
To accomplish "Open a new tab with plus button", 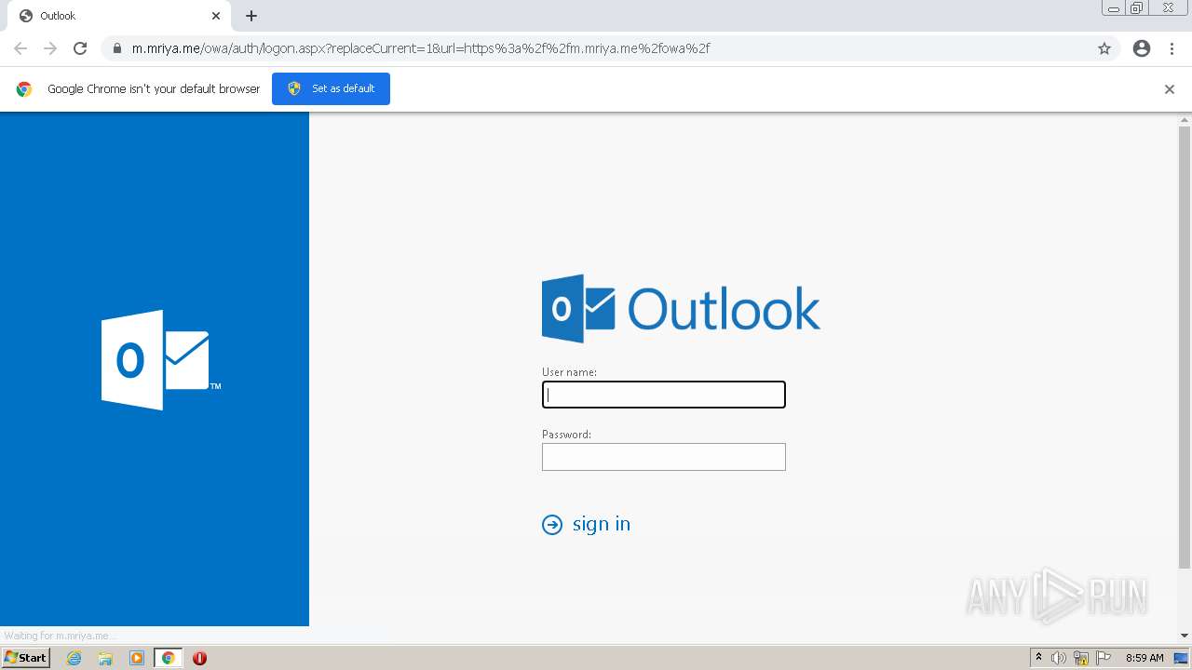I will 251,16.
